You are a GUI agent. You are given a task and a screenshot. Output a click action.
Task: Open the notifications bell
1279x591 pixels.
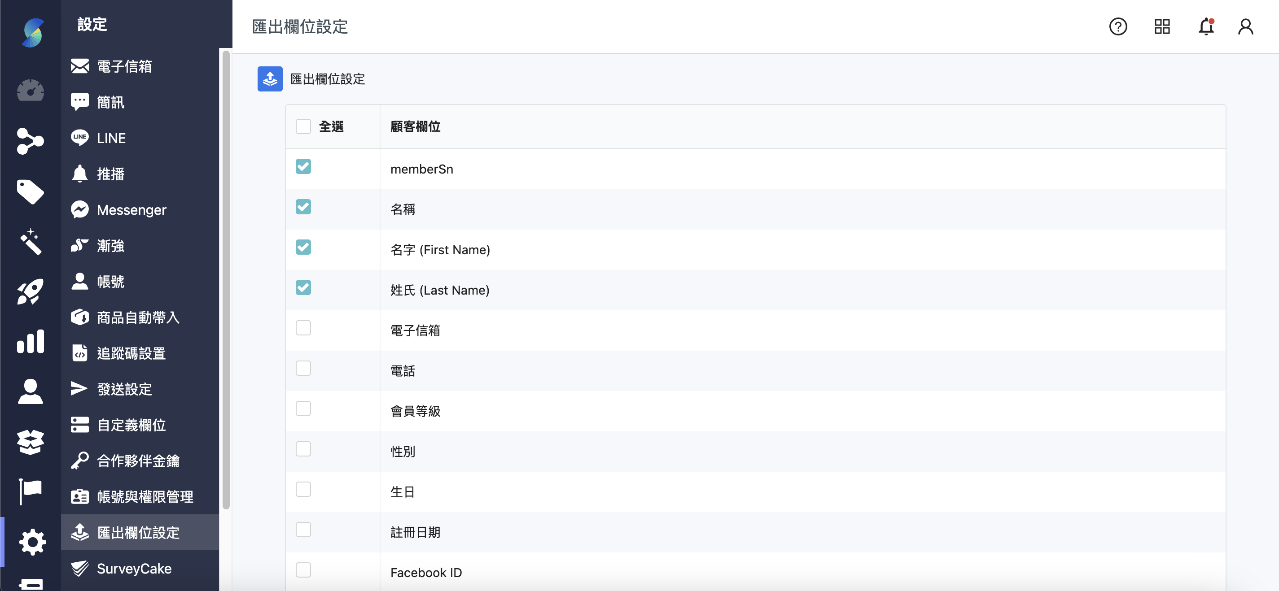click(x=1205, y=26)
